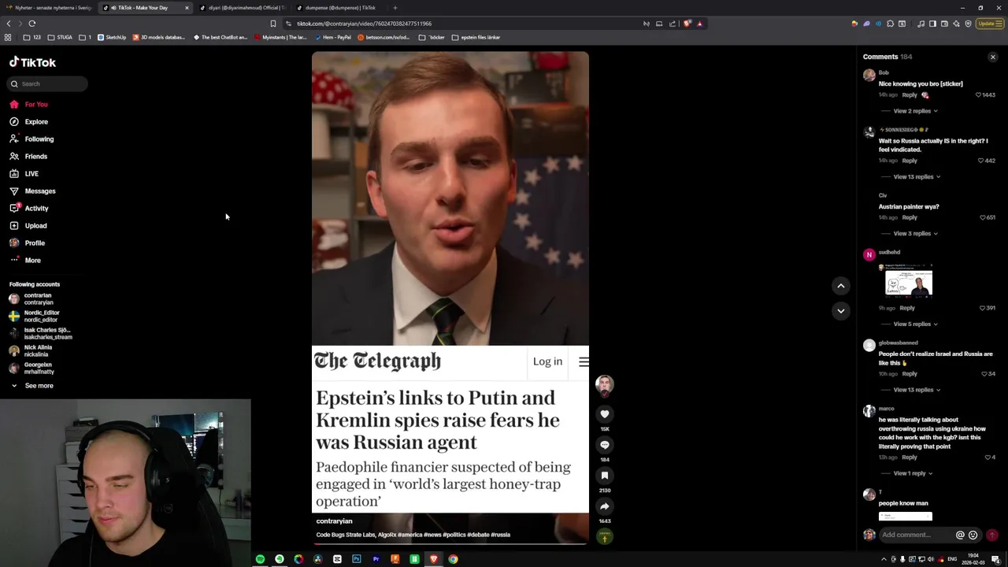Screen dimensions: 1008x567
Task: Open Spotify from the taskbar
Action: coord(260,559)
